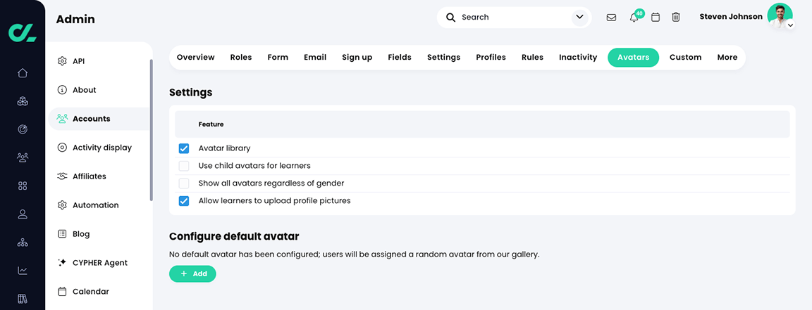Click the sidebar vertical scrollbar
The width and height of the screenshot is (812, 310).
(152, 129)
